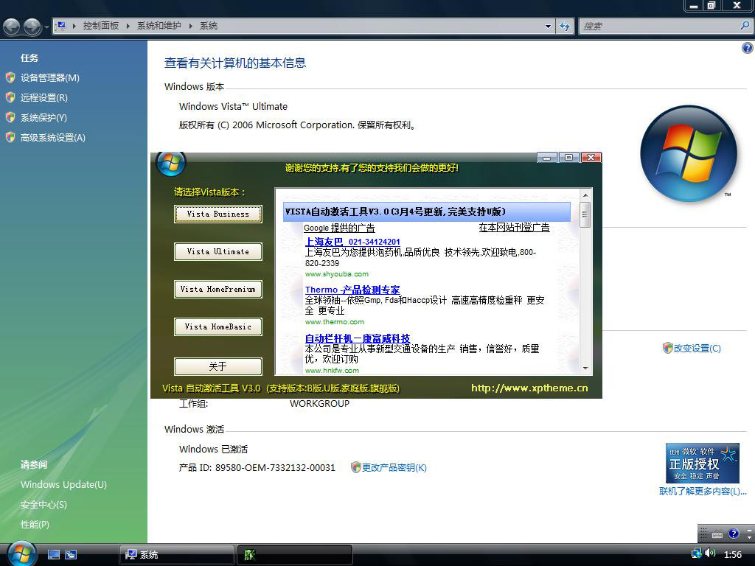Click the Show Desktop quick launch icon
Viewport: 755px width, 566px height.
[x=54, y=554]
